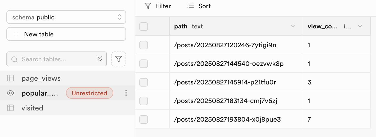Open the schema public dropdown
The width and height of the screenshot is (376, 137).
click(66, 17)
